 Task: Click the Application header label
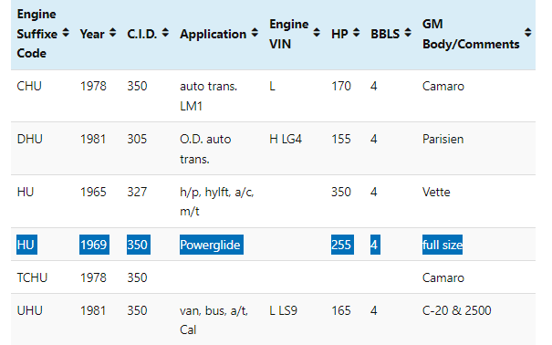213,34
